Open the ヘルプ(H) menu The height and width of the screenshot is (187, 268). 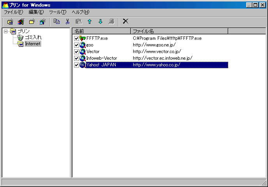point(80,12)
